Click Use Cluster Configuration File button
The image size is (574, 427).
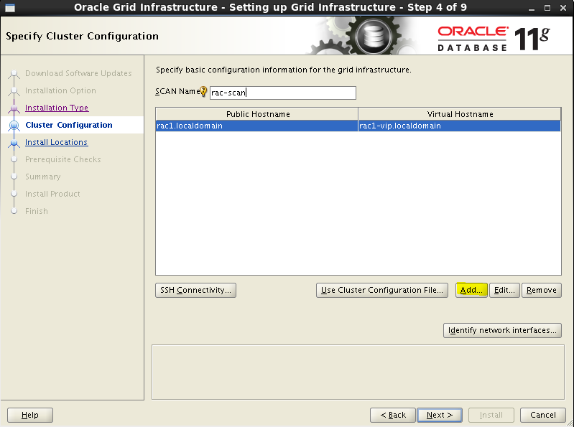[381, 290]
